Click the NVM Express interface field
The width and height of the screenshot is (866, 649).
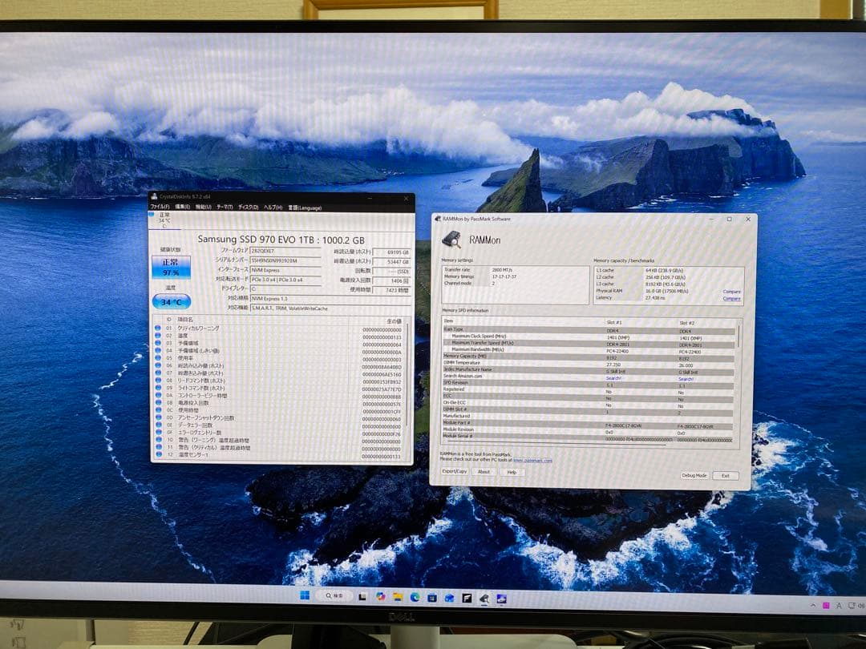[285, 271]
